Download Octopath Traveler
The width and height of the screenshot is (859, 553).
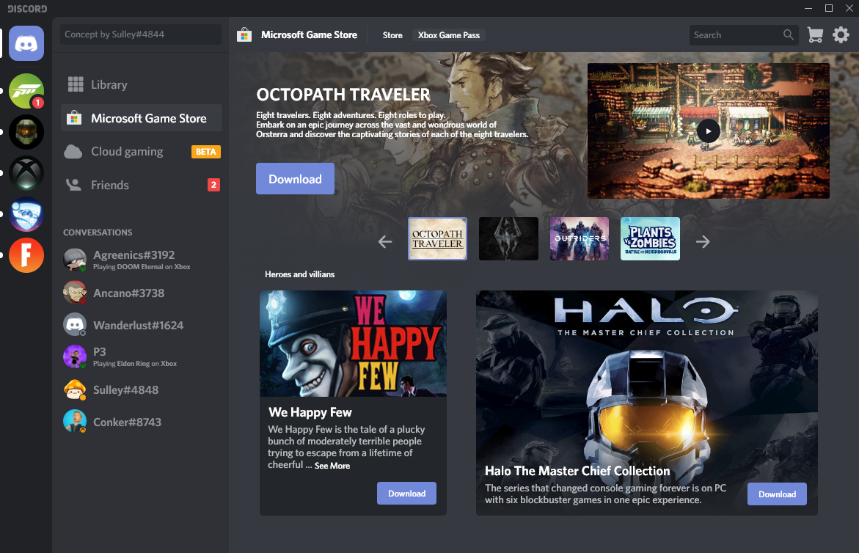pyautogui.click(x=295, y=178)
